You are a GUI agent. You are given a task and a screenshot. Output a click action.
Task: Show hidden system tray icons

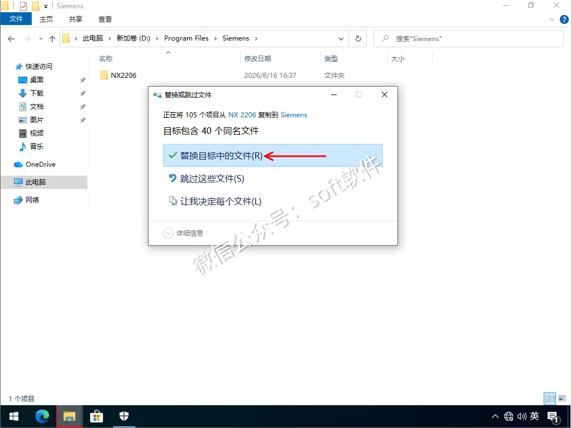click(495, 416)
